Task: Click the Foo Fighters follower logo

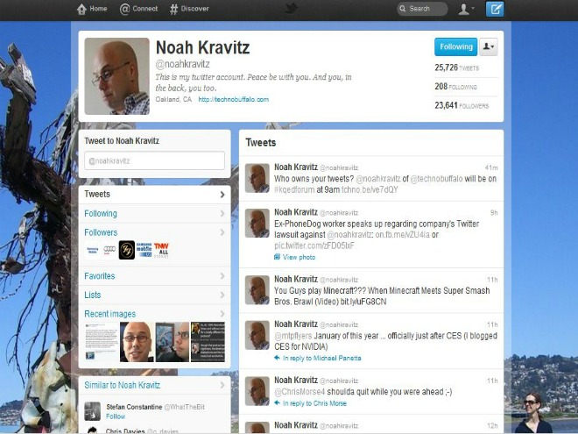Action: (x=126, y=250)
